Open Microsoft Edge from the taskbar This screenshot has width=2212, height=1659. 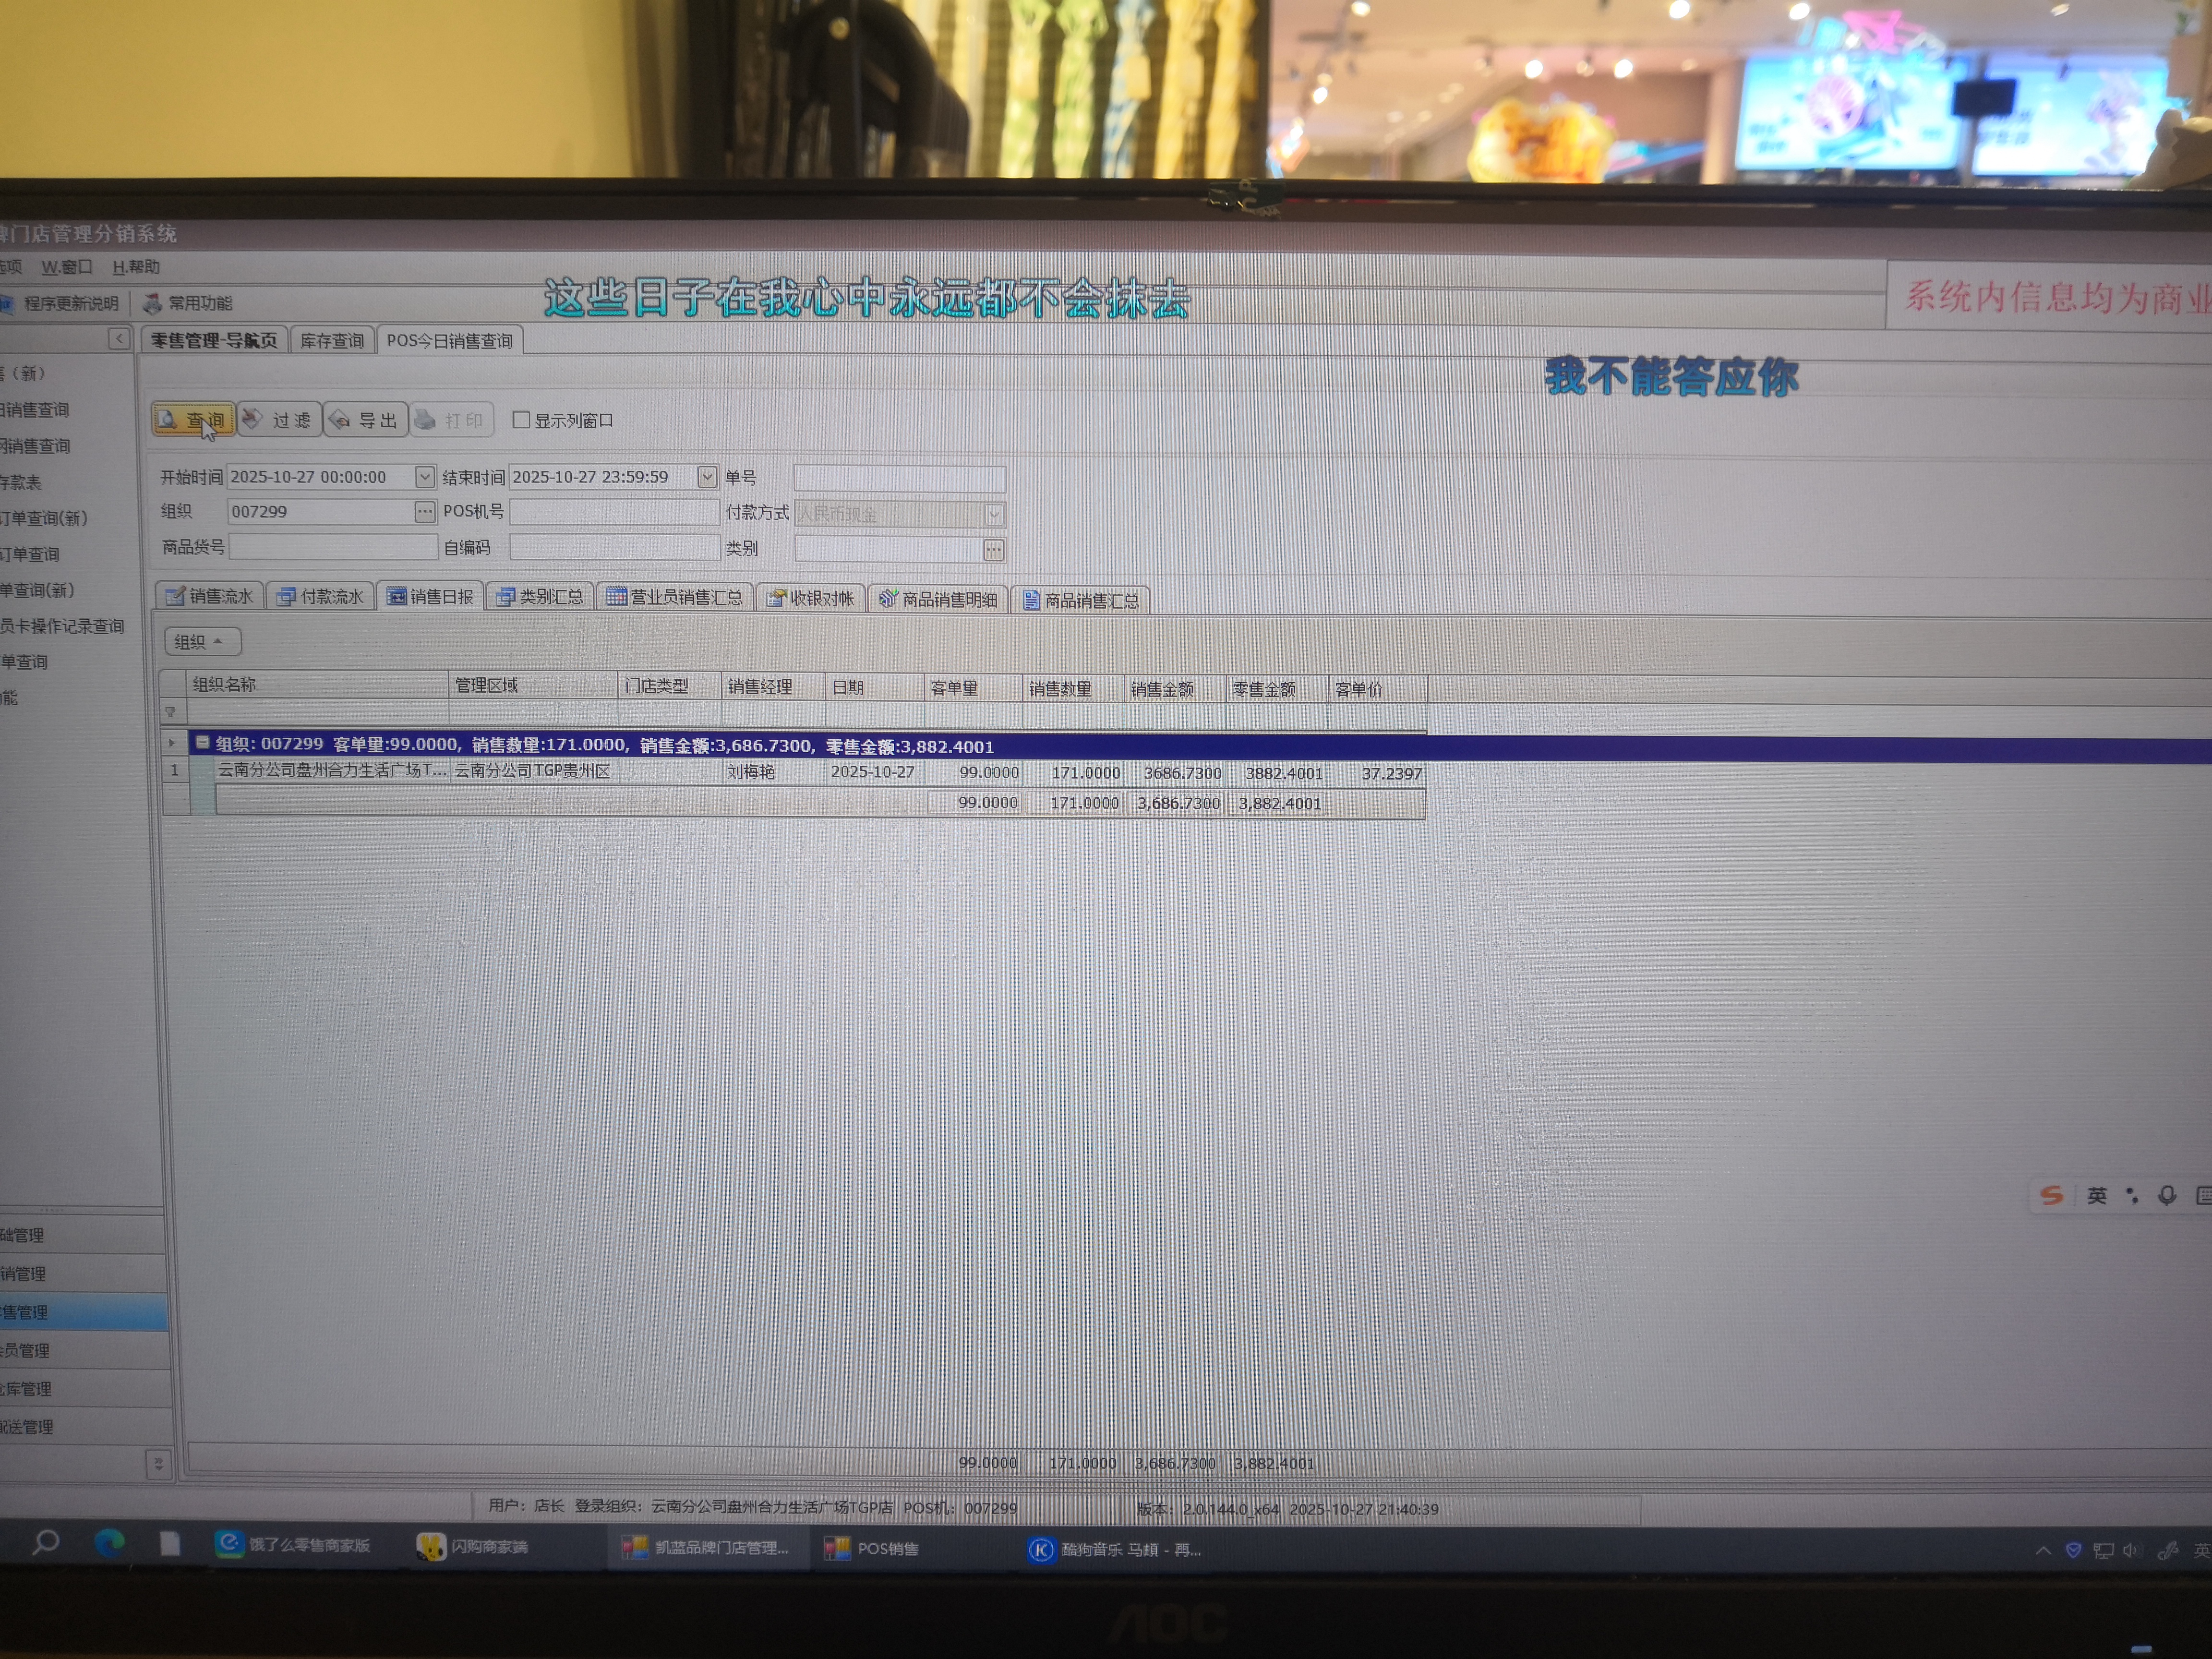click(109, 1543)
